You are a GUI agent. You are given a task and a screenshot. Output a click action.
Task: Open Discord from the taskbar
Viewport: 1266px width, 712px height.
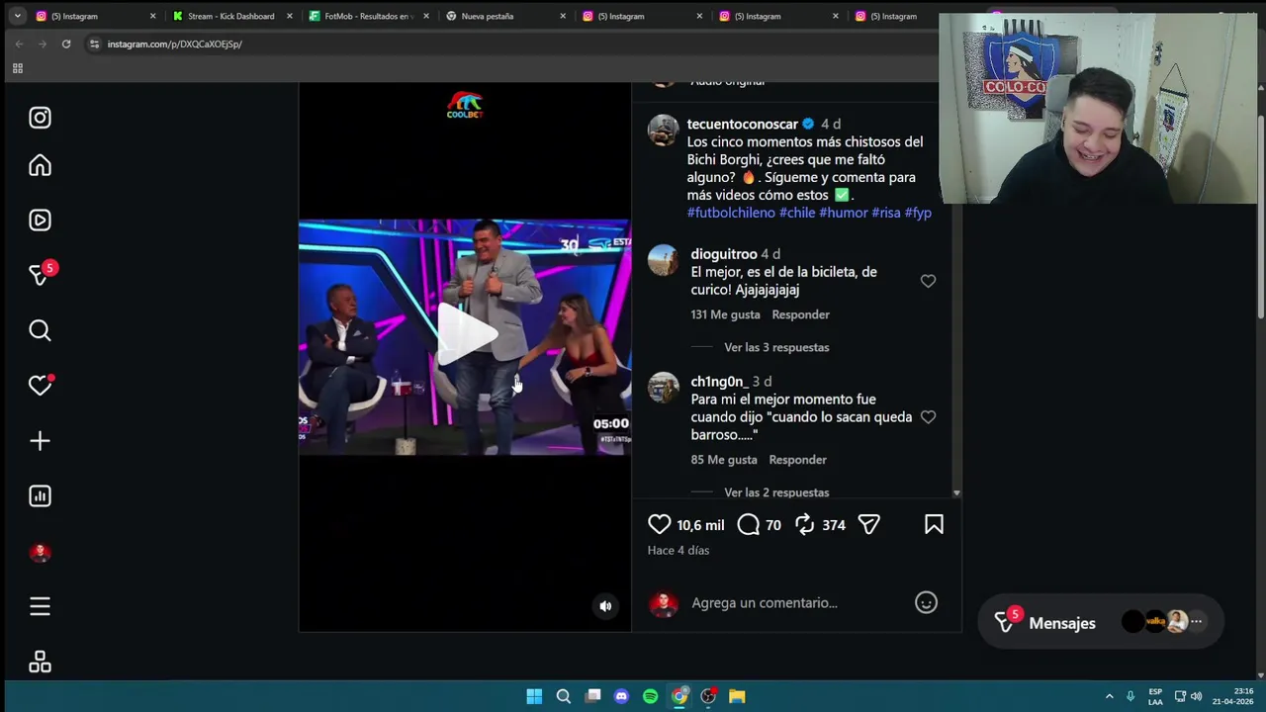[621, 696]
